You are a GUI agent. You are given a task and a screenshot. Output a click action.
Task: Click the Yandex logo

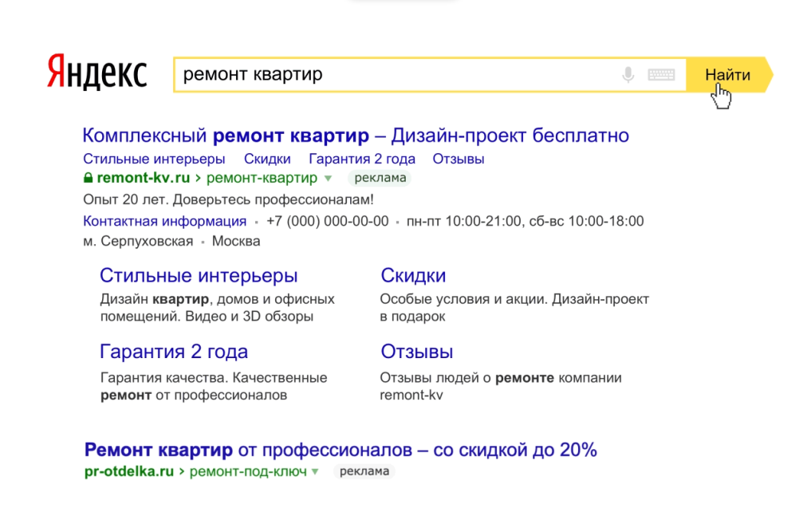97,73
